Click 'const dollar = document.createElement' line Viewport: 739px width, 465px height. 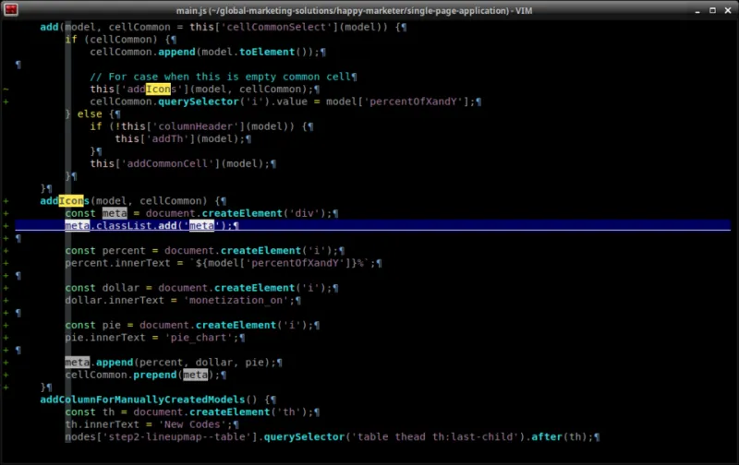pos(201,288)
